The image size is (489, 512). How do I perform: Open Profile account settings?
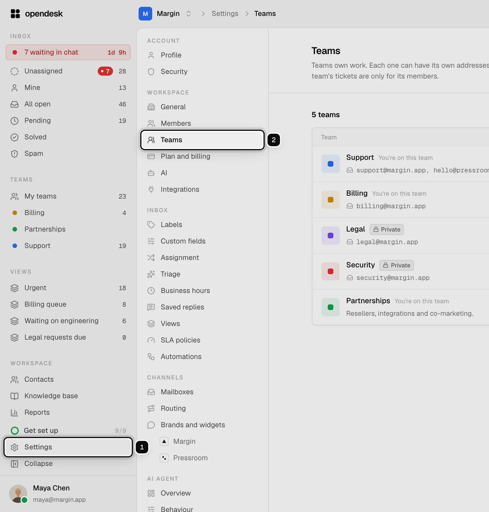(x=202, y=55)
